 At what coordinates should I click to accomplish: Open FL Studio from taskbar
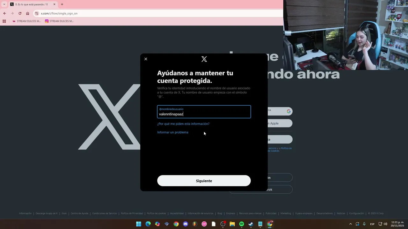coord(195,224)
